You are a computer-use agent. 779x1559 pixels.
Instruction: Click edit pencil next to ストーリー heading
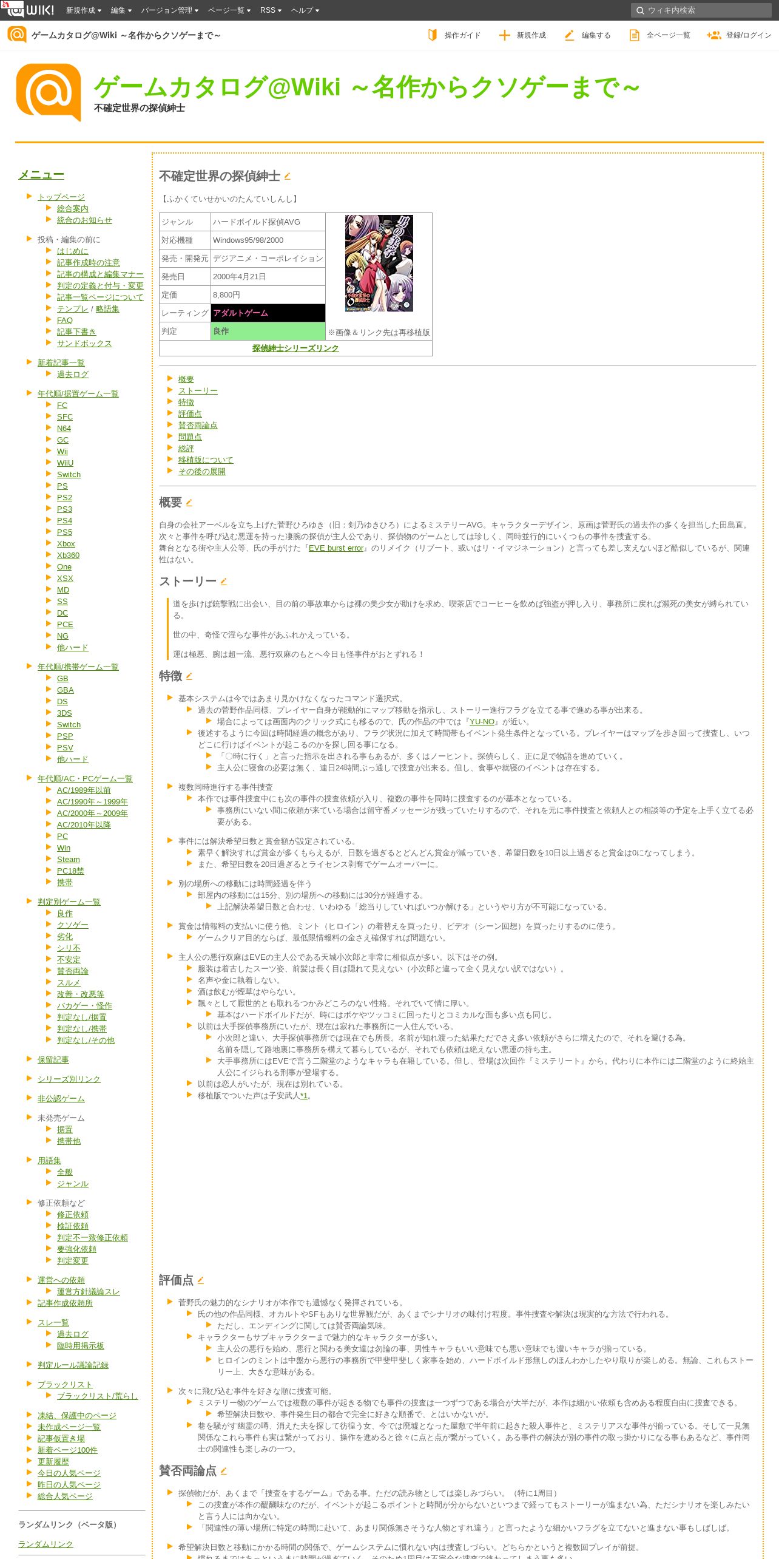[x=223, y=582]
